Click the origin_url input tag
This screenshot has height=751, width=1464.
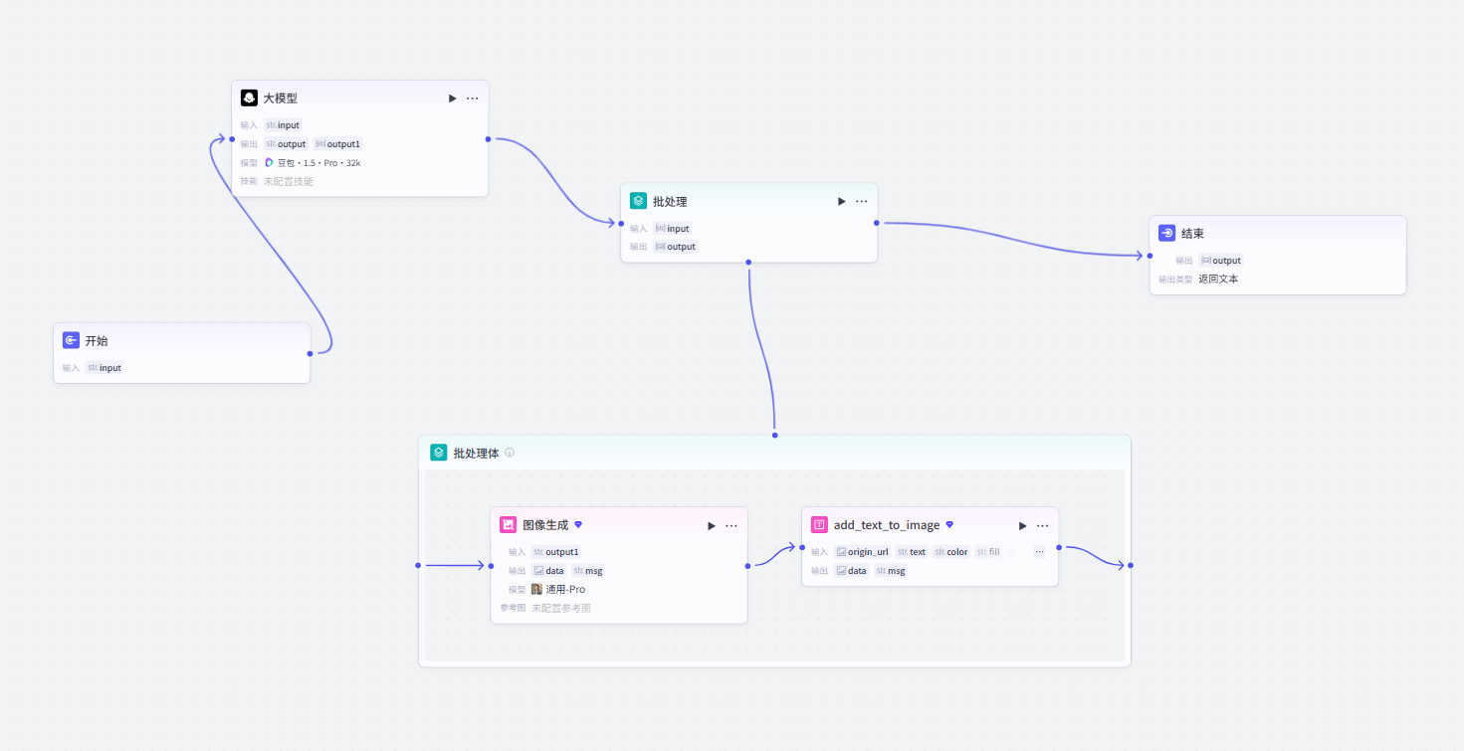pos(862,551)
